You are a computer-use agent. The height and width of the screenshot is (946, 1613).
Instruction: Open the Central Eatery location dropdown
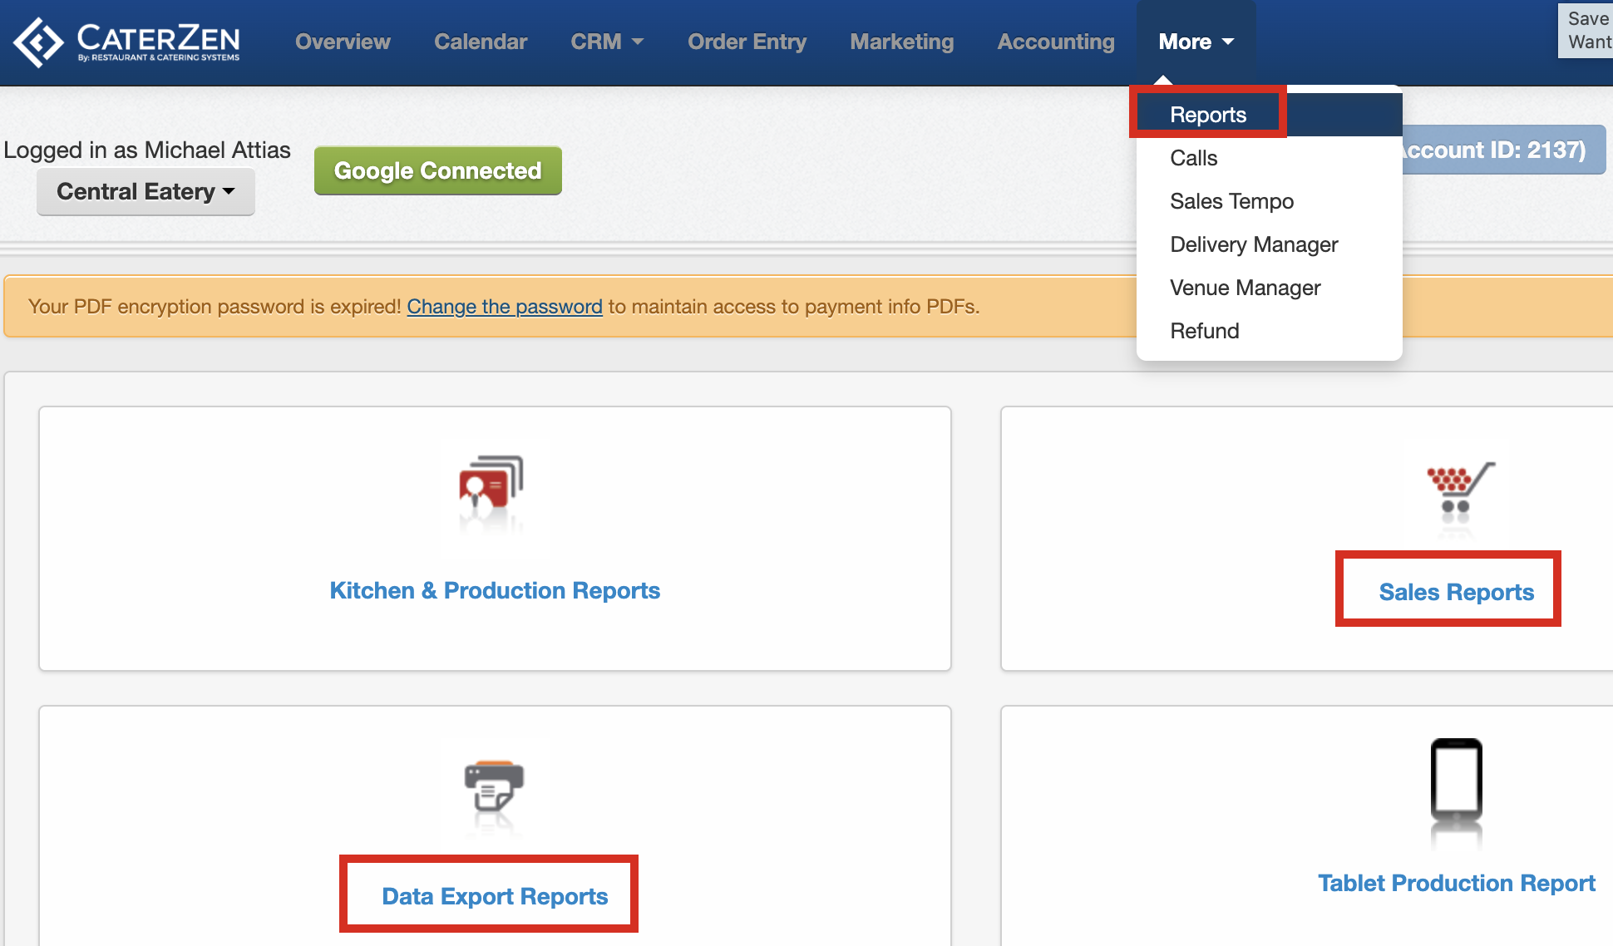coord(146,192)
